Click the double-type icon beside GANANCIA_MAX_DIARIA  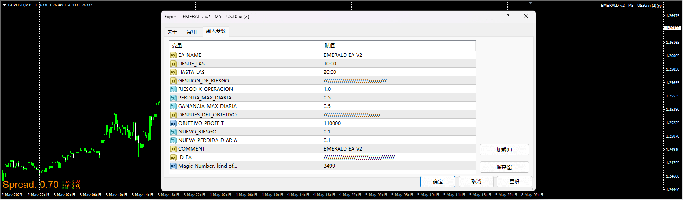point(173,106)
